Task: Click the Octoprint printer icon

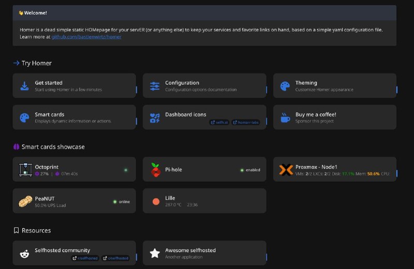Action: (25, 170)
